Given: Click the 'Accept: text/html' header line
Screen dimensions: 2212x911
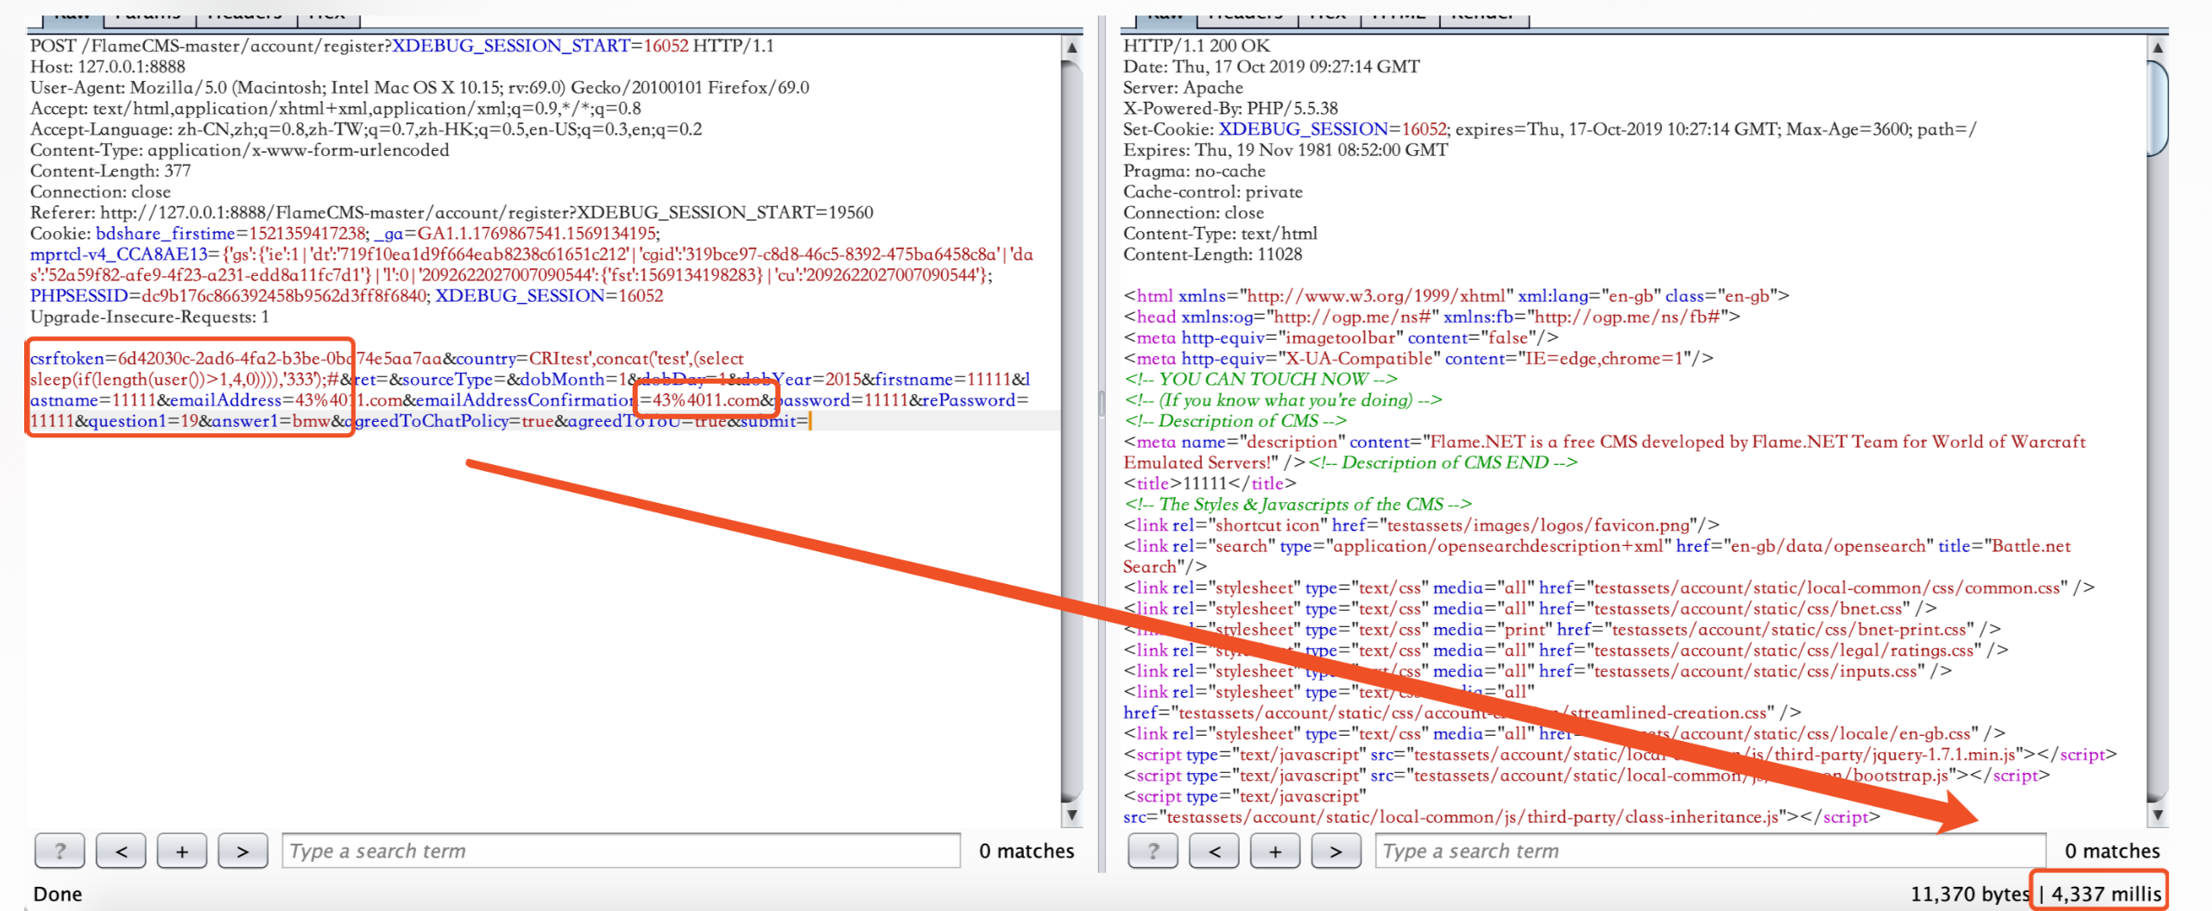Looking at the screenshot, I should (x=335, y=108).
